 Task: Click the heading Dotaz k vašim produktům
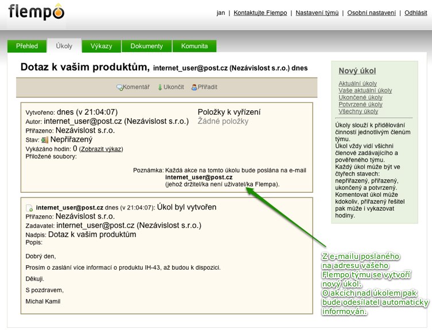coord(85,67)
